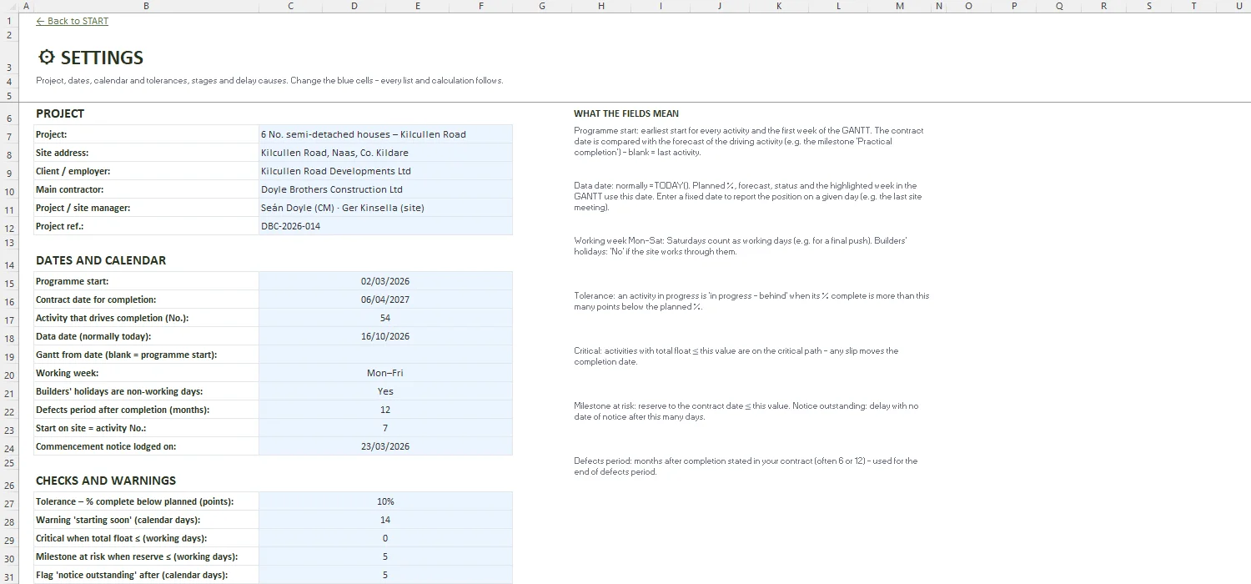Select the settings description subtitle line
Screen dimensions: 1251x584
269,81
